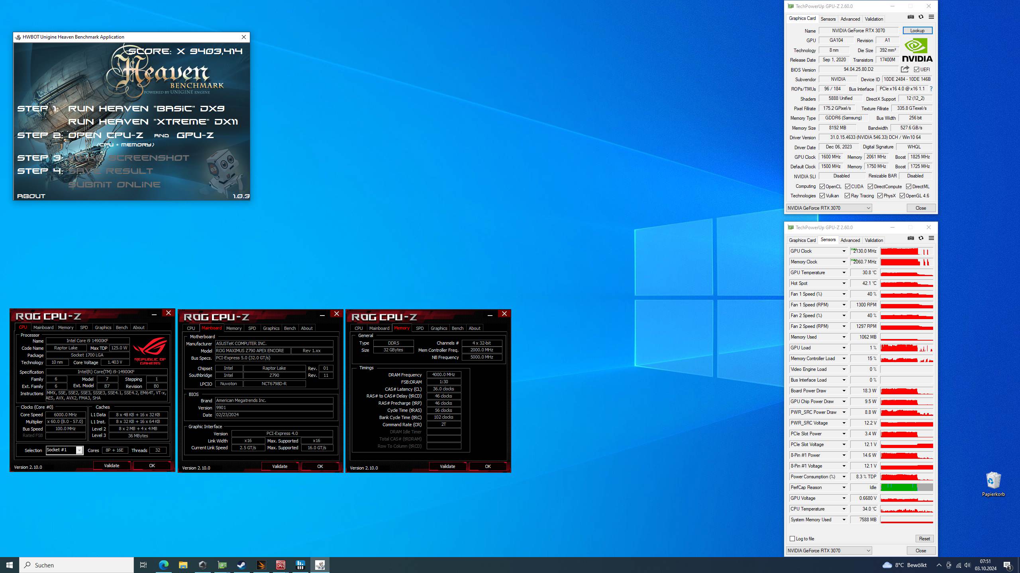Screen dimensions: 1020x573
Task: Toggle the DirectCompute checkbox
Action: coord(870,186)
